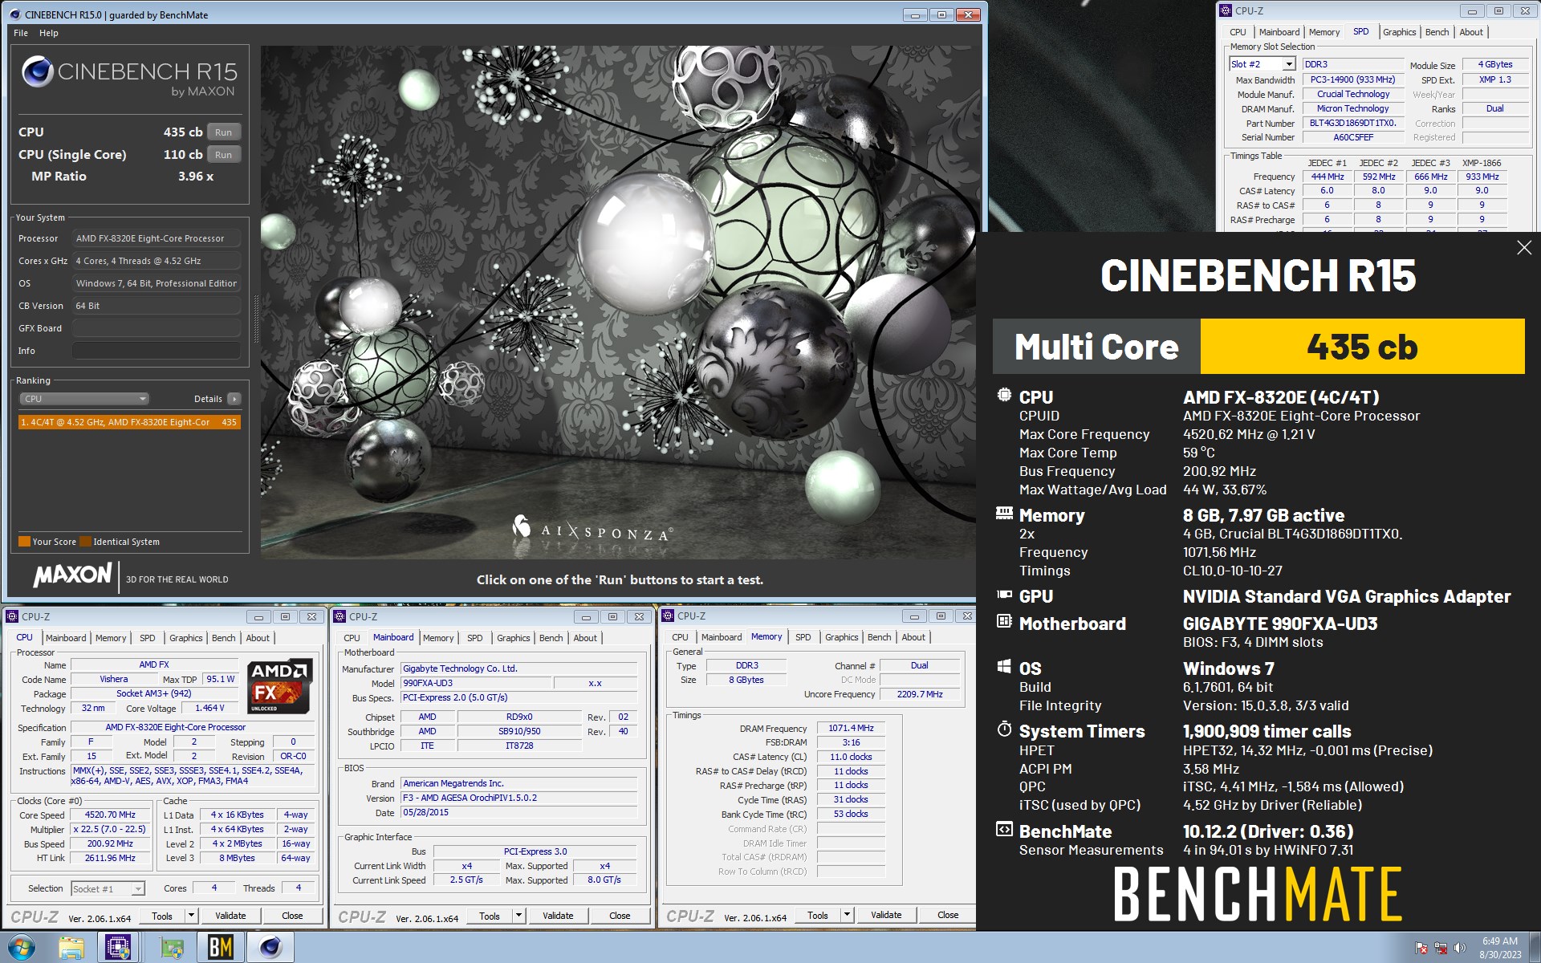Viewport: 1541px width, 963px height.
Task: Click the network status tray icon
Action: 1441,948
